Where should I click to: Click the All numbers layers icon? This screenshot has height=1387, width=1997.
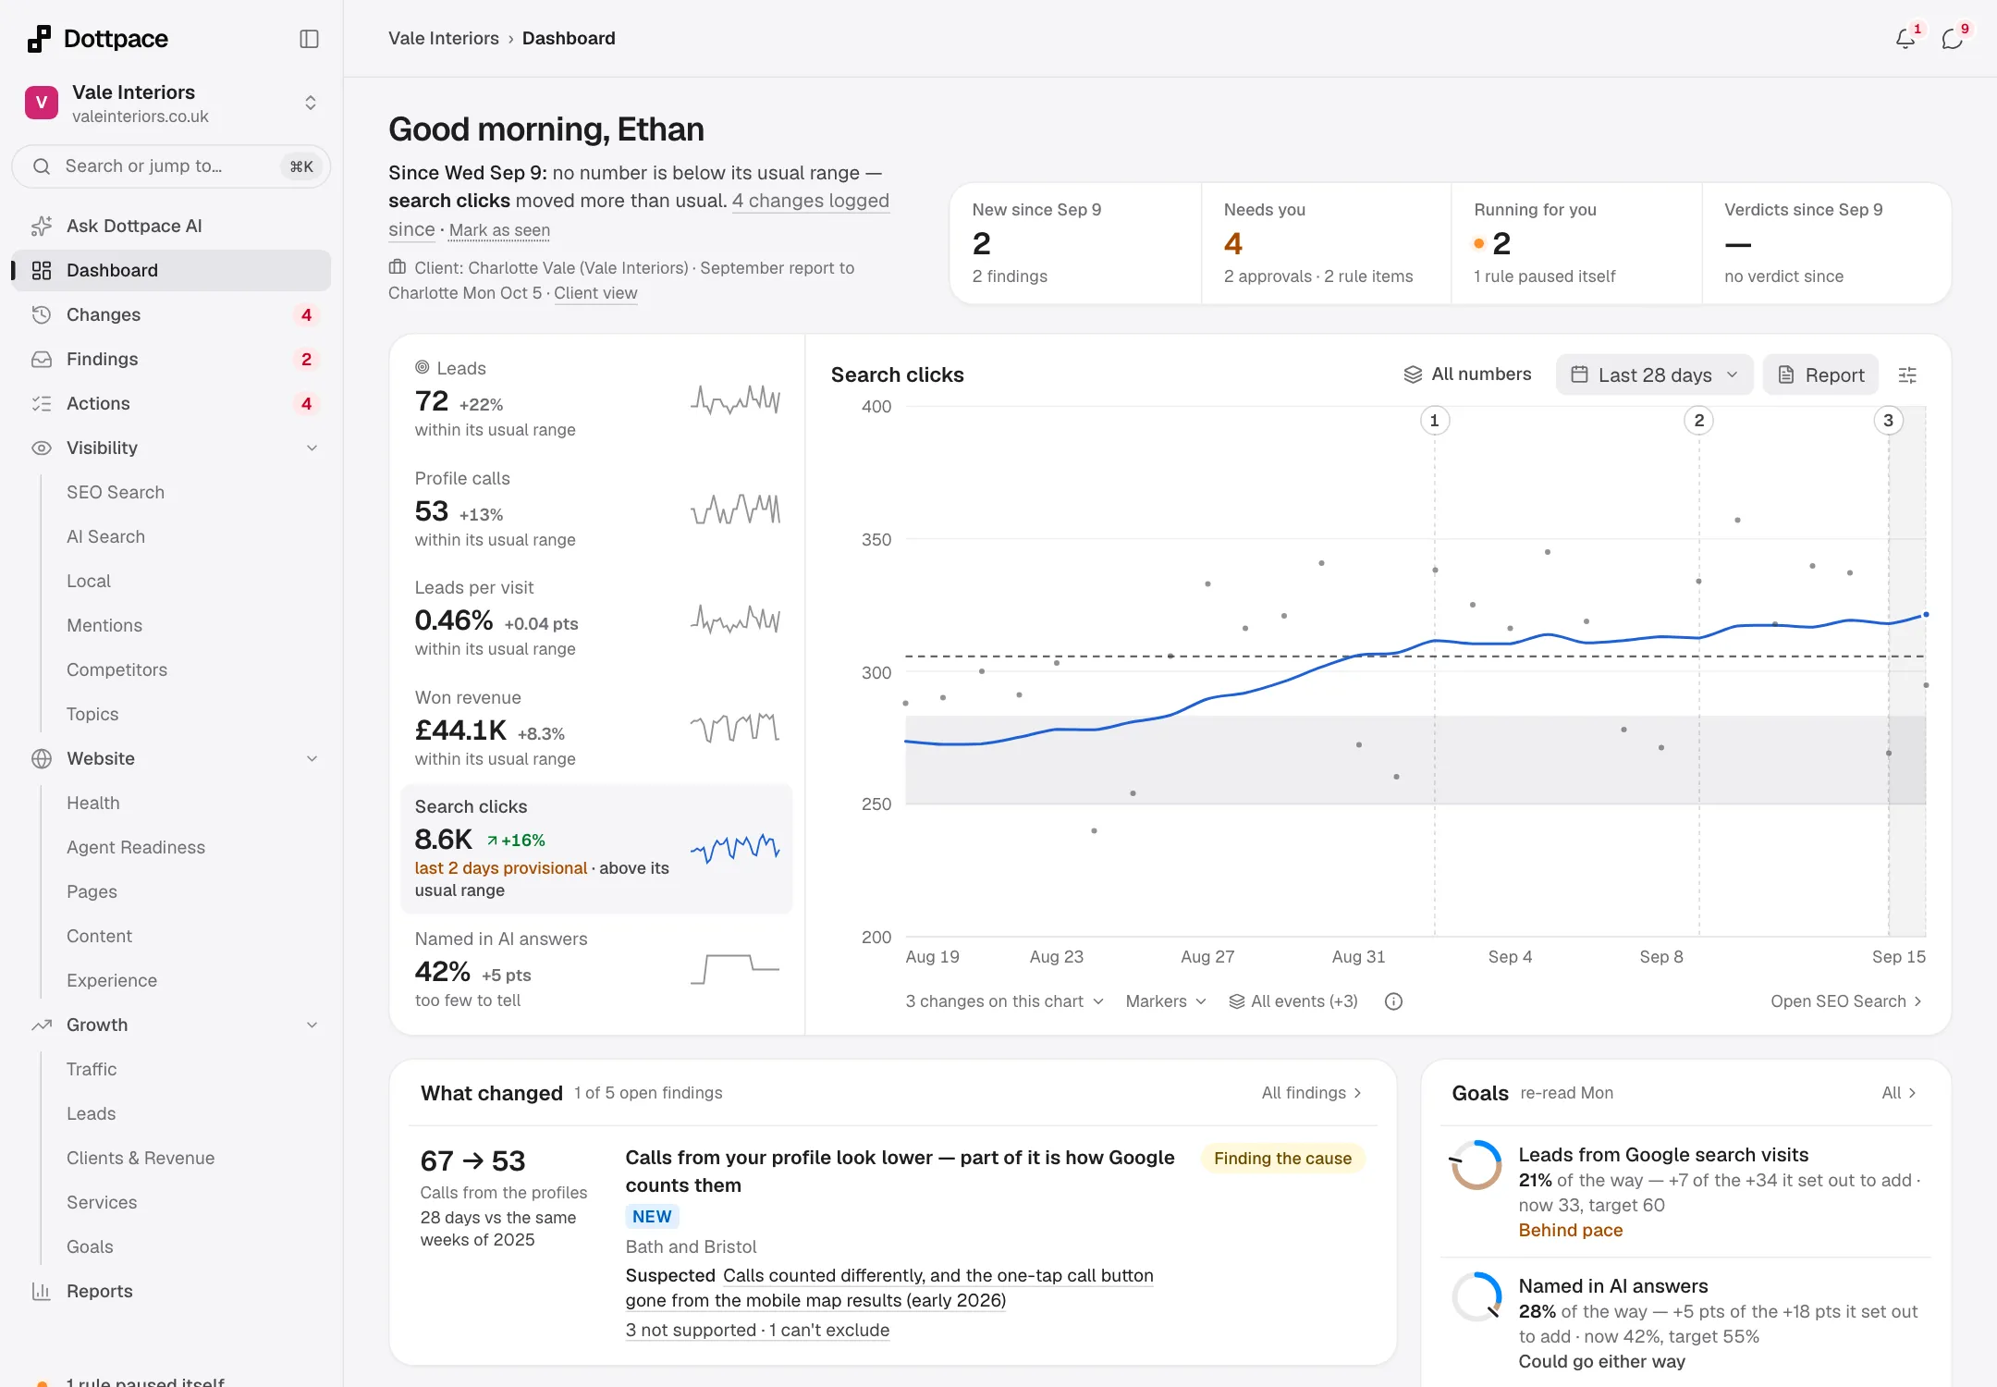1413,374
